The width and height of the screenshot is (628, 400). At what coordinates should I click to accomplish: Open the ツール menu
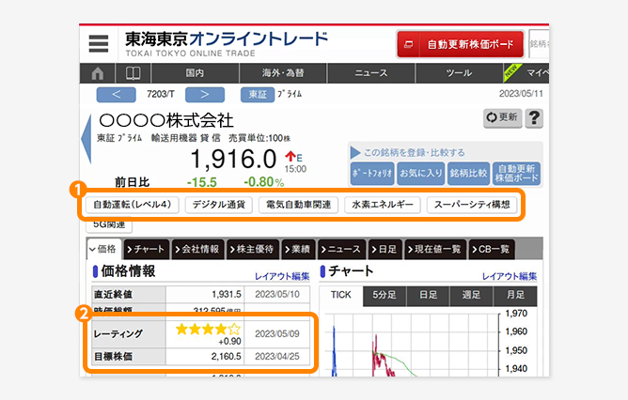(x=459, y=73)
